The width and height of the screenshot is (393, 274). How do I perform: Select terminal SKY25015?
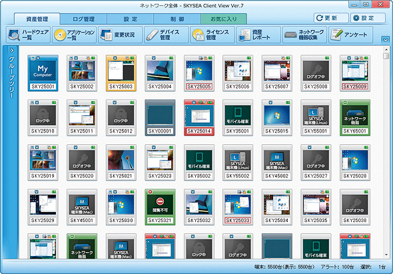click(x=277, y=118)
